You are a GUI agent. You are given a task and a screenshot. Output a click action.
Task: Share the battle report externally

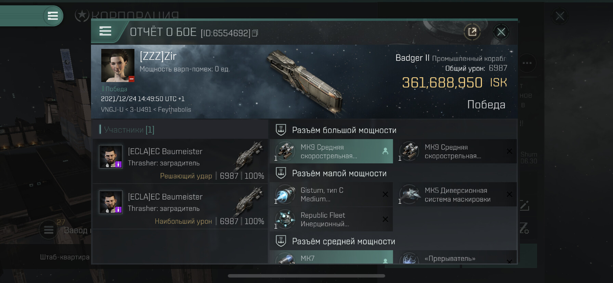pos(472,32)
